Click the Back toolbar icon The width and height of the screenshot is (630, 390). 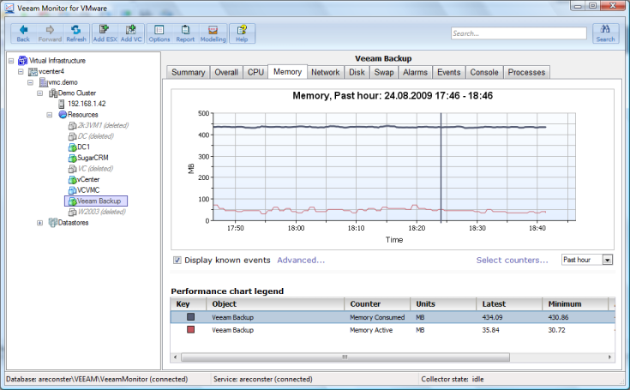click(23, 33)
